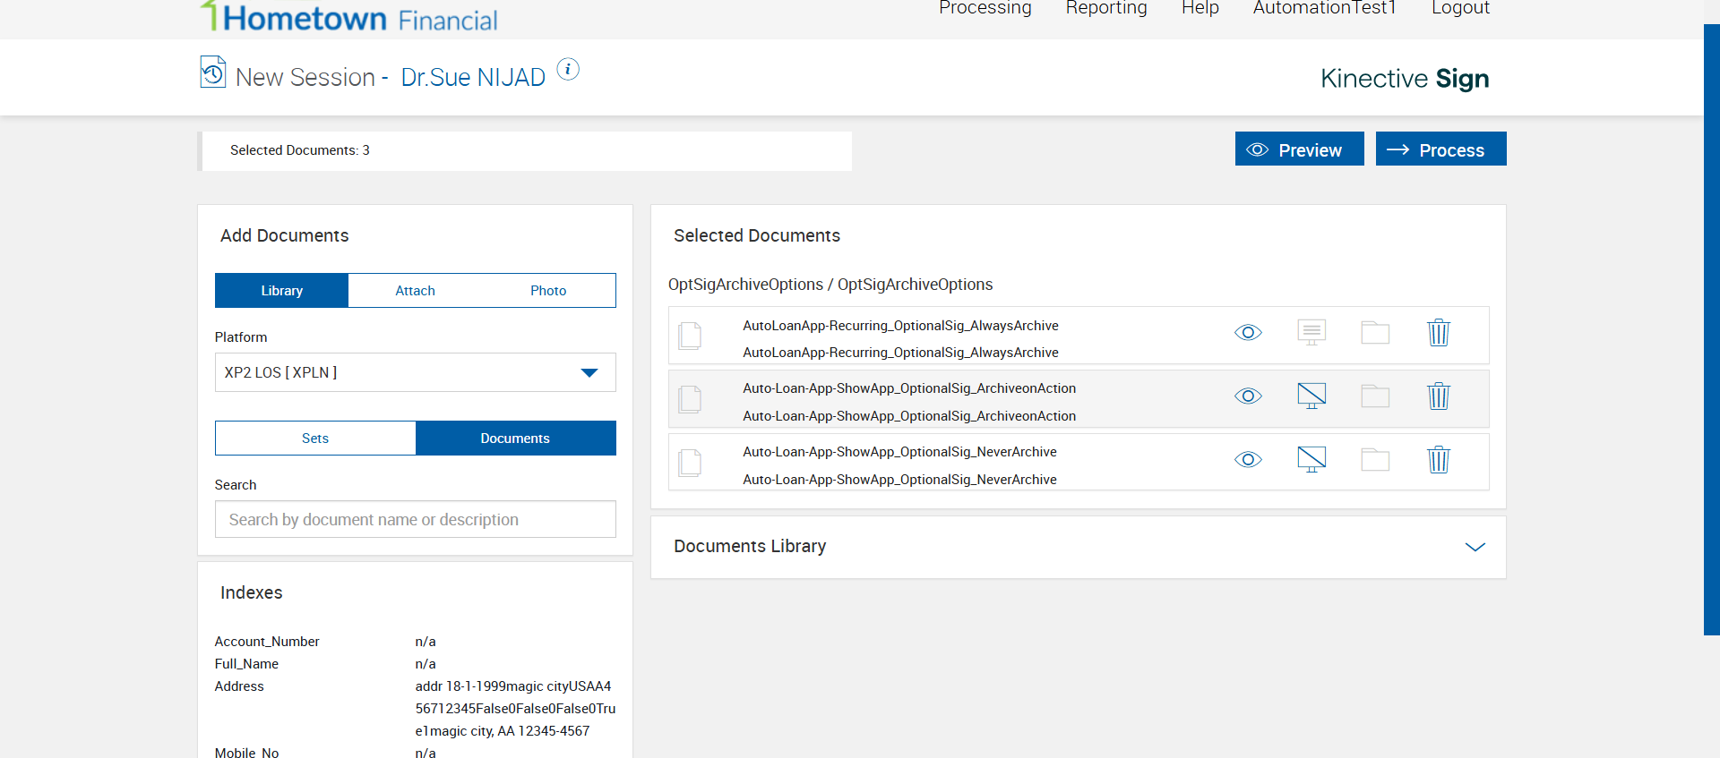Click the Preview button
The width and height of the screenshot is (1720, 758).
[x=1299, y=149]
